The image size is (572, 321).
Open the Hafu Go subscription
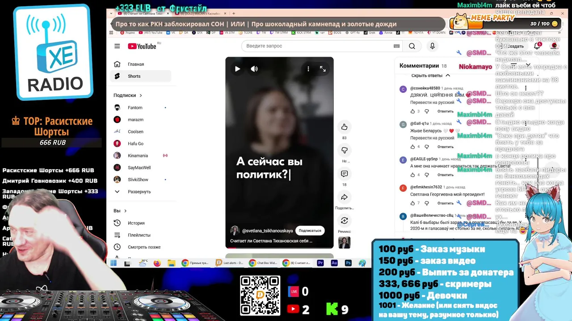140,144
